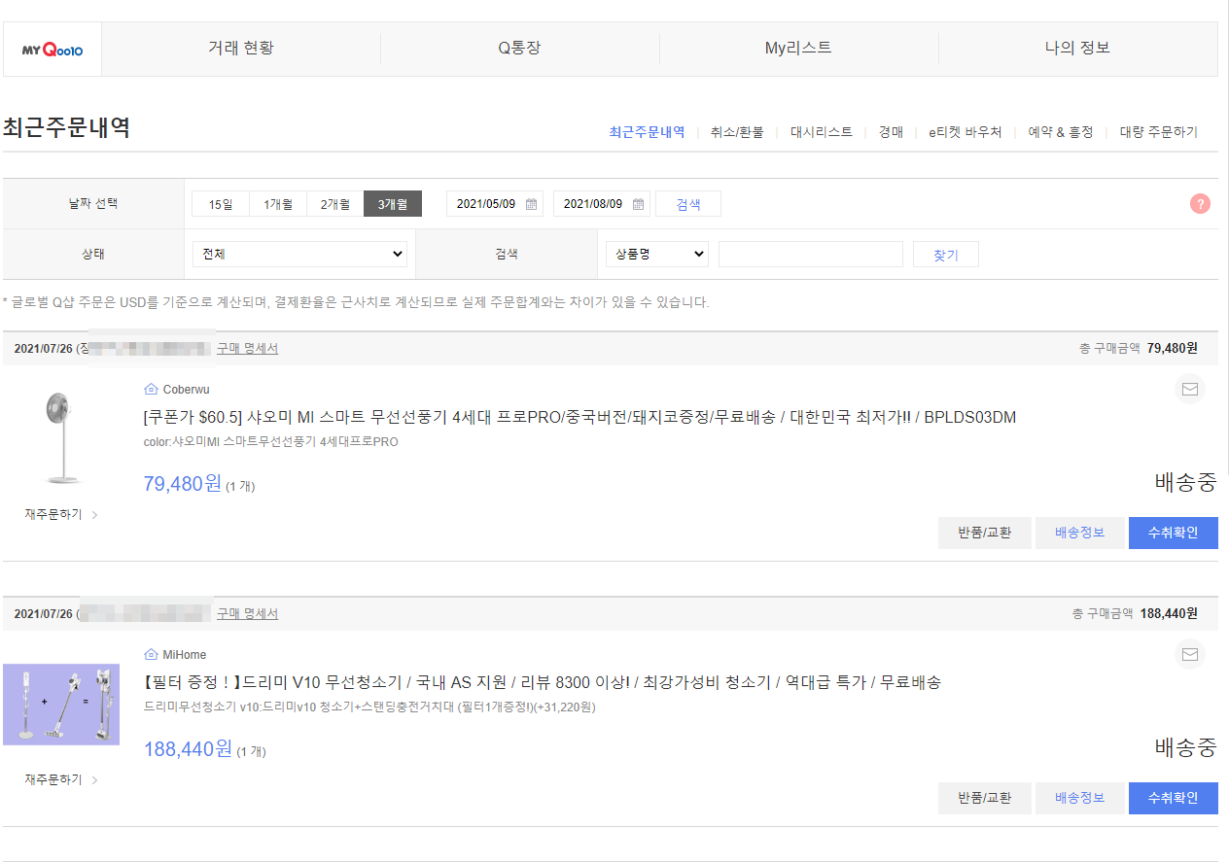Click the reorder arrow under the vacuum image
Screen dimensions: 1229x862
[94, 780]
